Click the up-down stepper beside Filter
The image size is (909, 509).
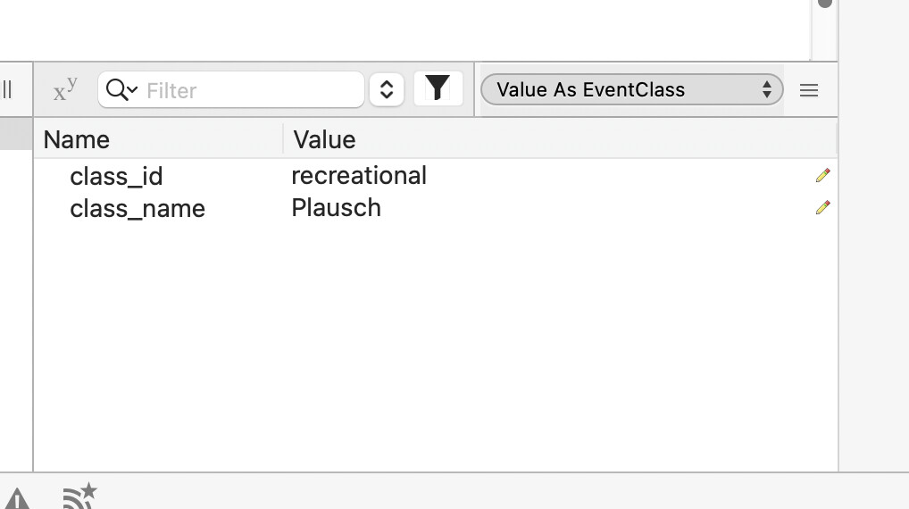tap(387, 89)
